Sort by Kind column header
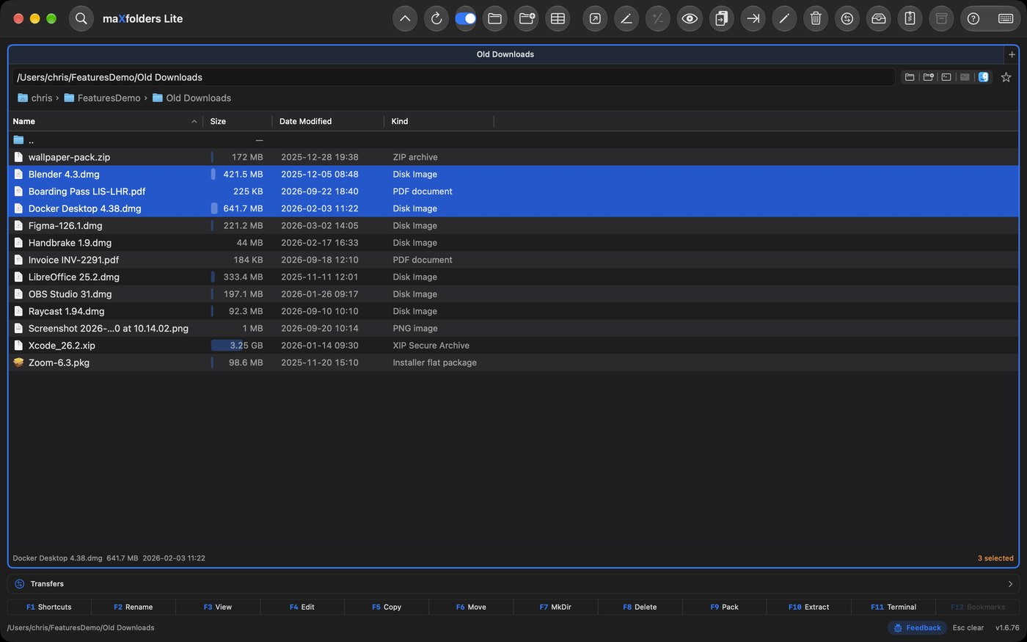The height and width of the screenshot is (642, 1027). coord(439,121)
